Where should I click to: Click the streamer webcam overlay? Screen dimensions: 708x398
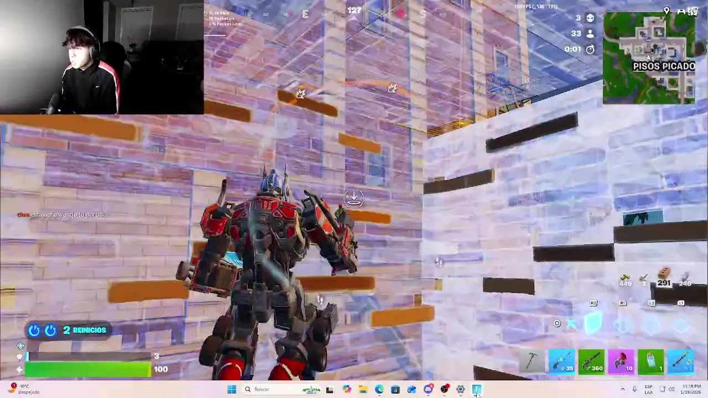[102, 57]
